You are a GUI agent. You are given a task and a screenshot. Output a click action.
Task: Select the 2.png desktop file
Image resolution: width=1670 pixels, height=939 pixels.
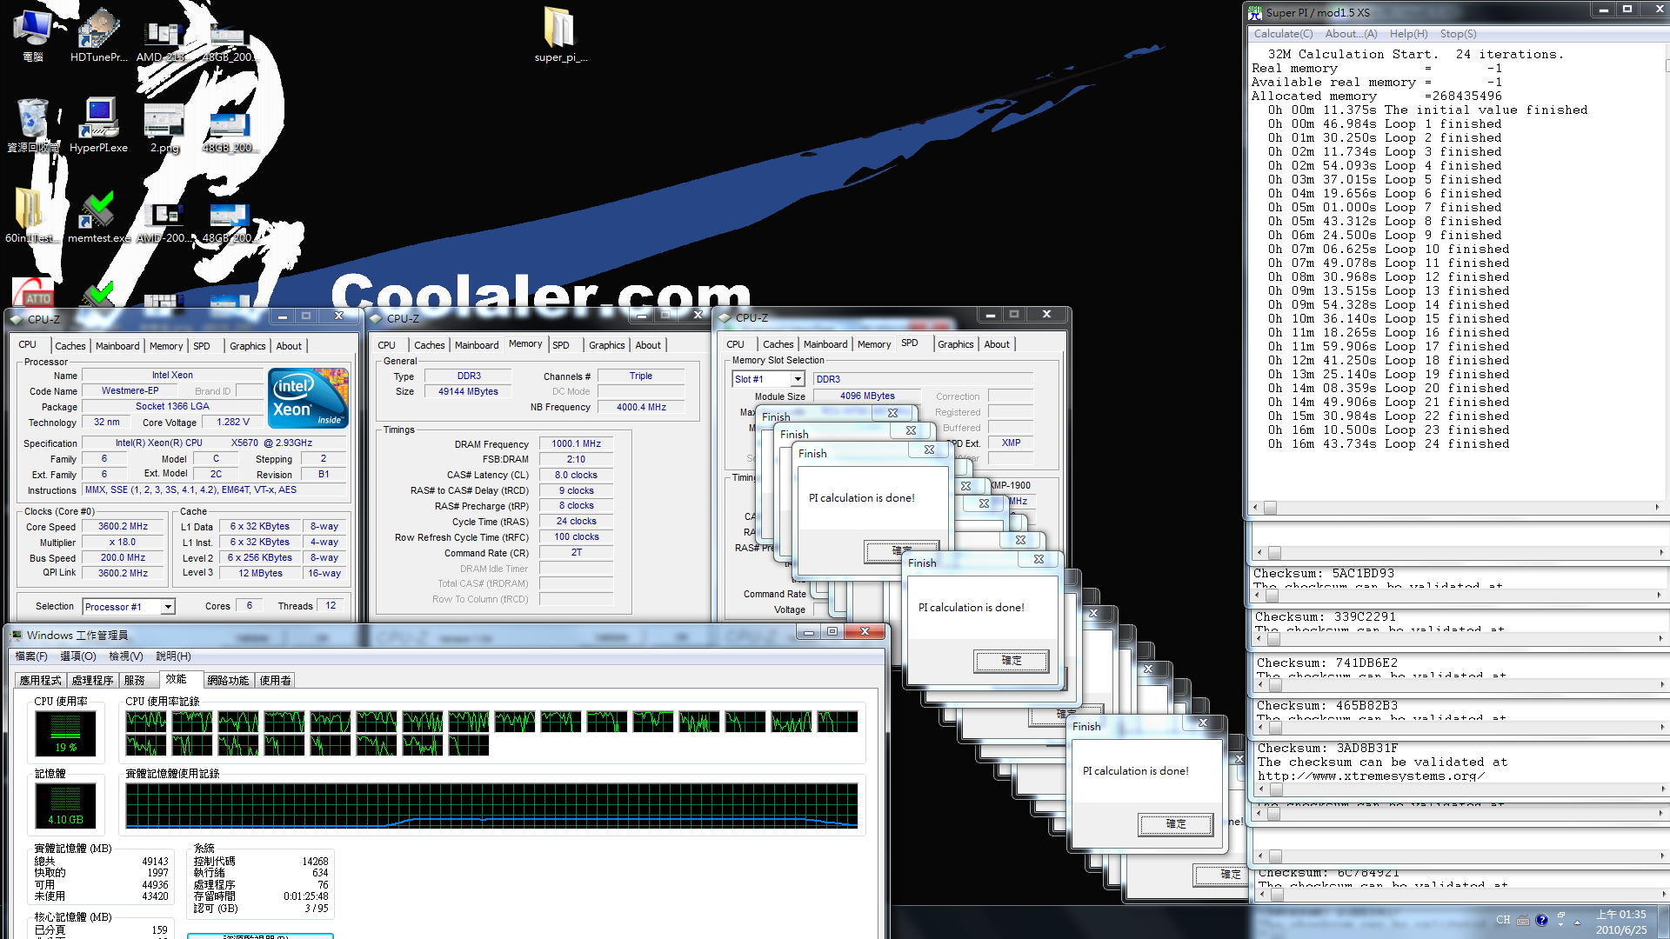click(164, 129)
